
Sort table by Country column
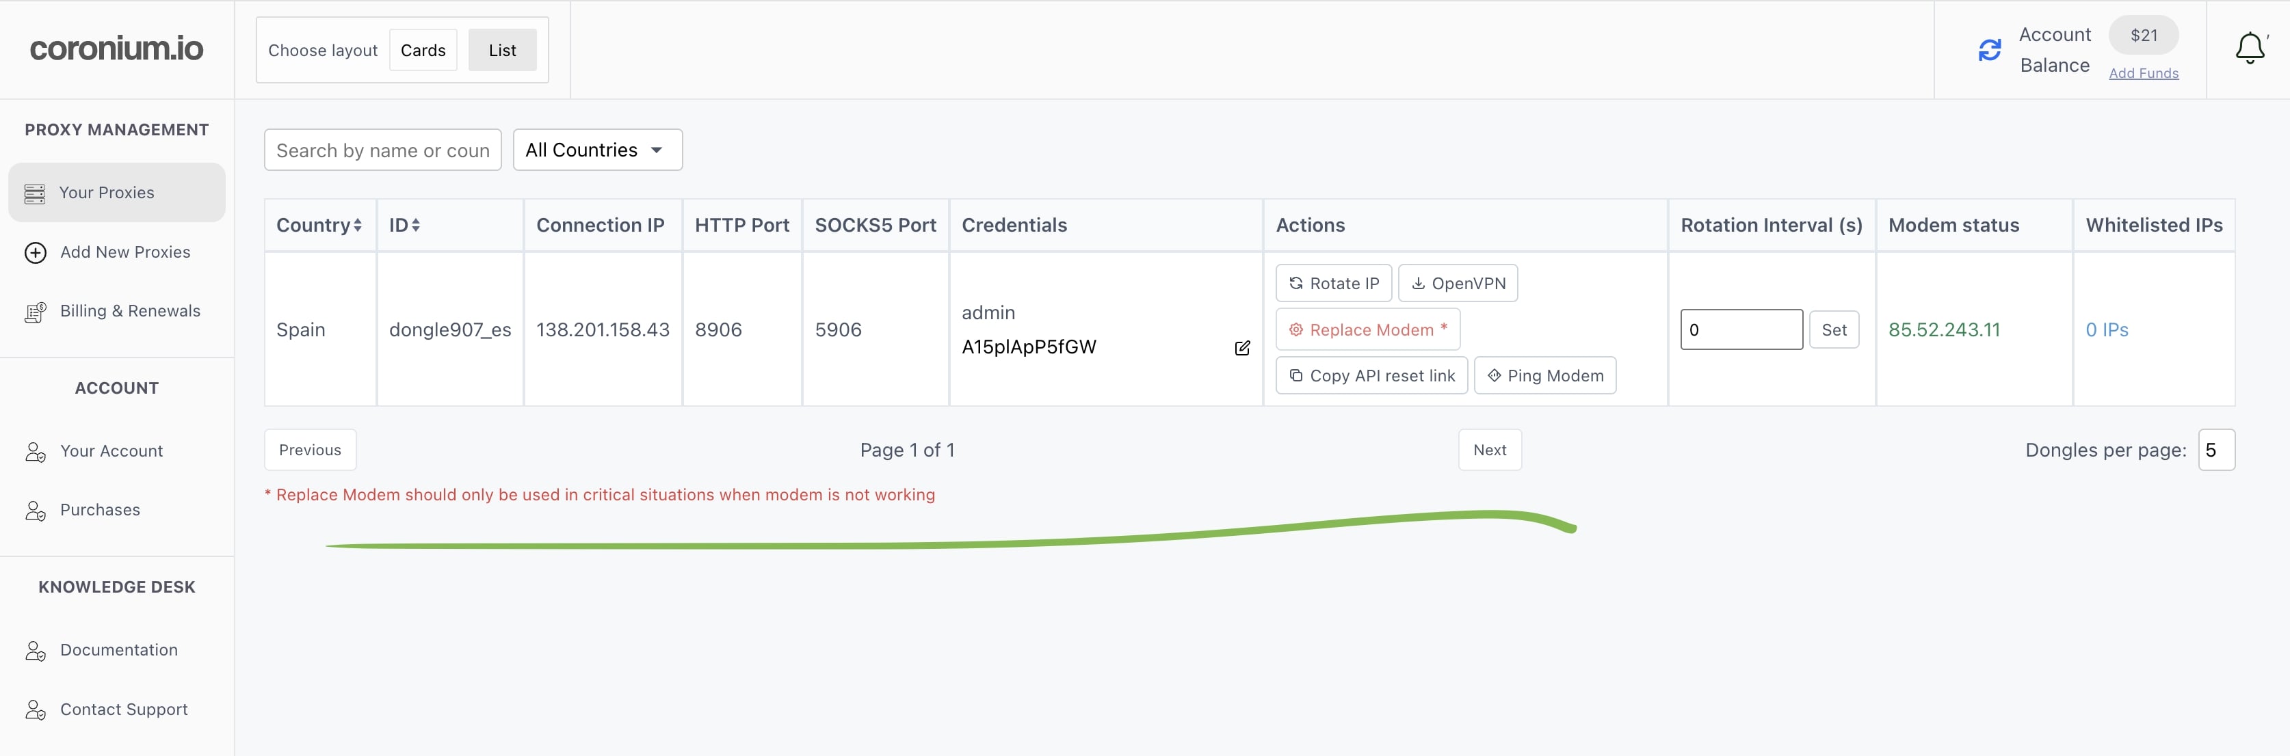[x=319, y=226]
